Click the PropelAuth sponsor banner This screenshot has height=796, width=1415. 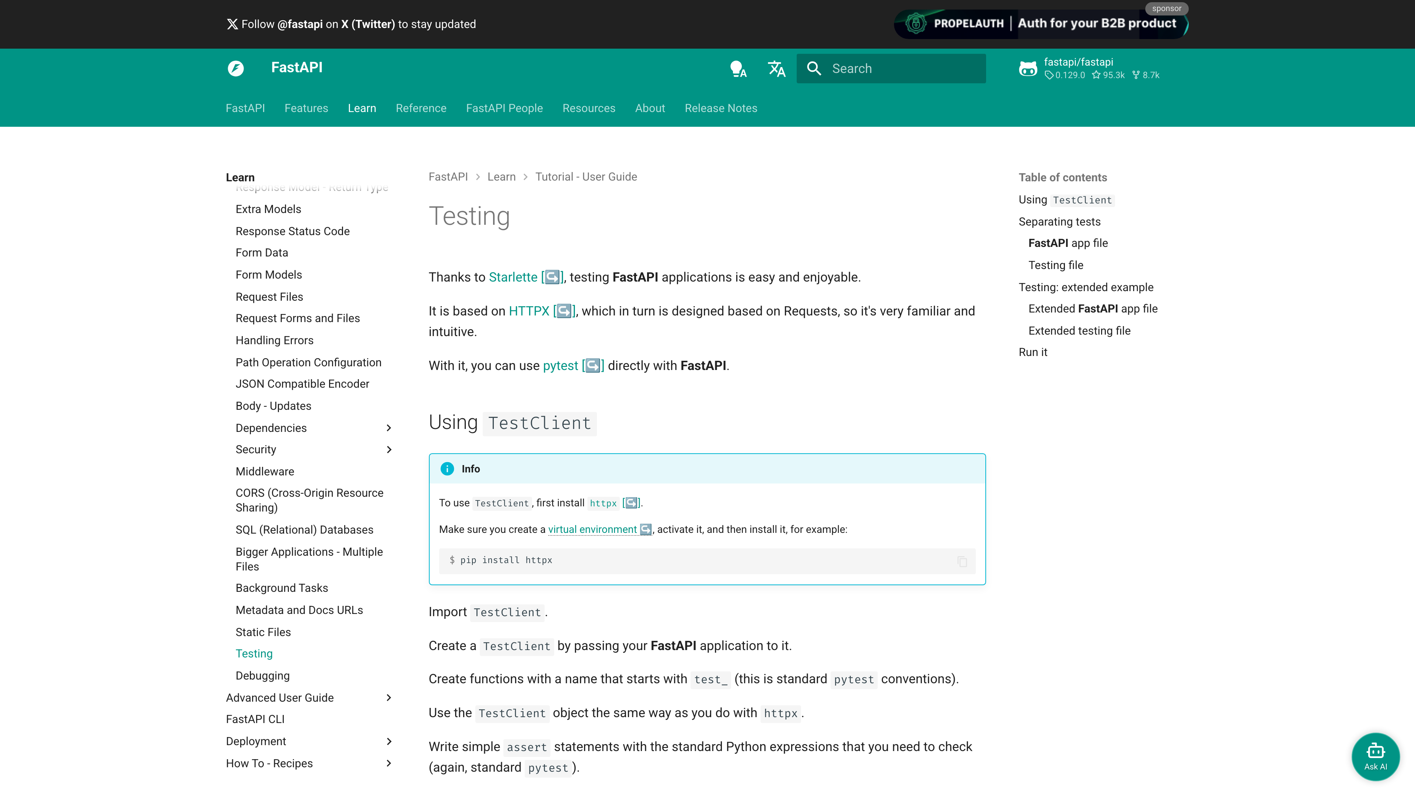[x=1041, y=24]
